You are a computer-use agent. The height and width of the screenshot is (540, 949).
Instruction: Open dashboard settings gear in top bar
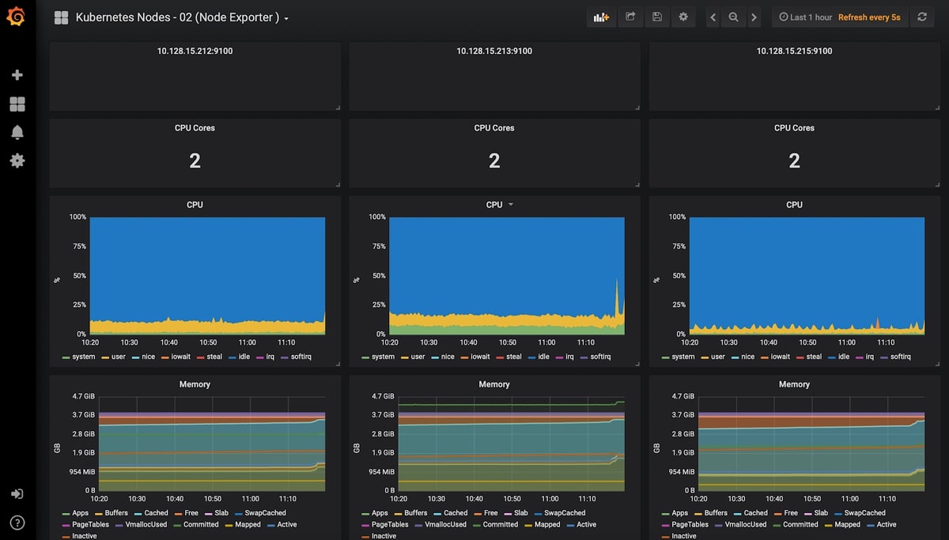[x=683, y=17]
